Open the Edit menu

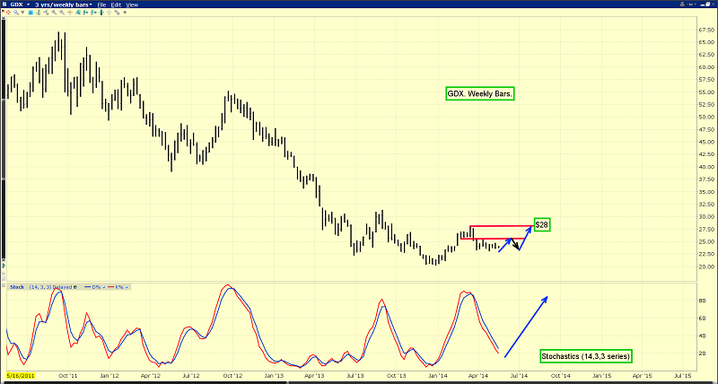pyautogui.click(x=116, y=4)
